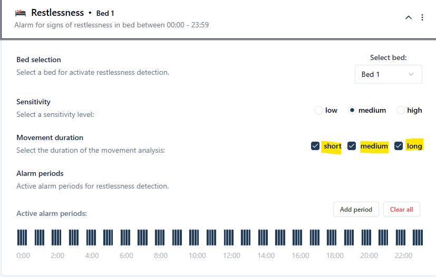Click the dropdown arrow in Bed 1 selector
Viewport: 436px width, 277px height.
tap(411, 74)
